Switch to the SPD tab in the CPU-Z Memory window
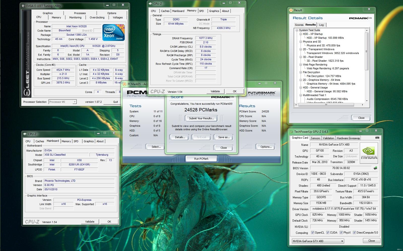 pos(201,11)
